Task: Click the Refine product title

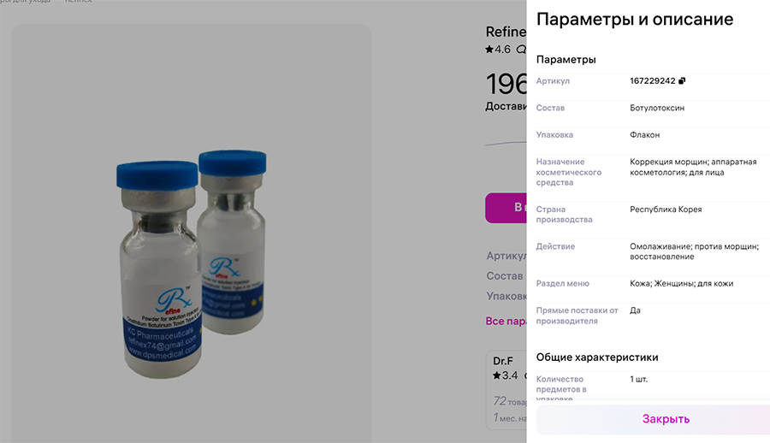Action: (506, 32)
